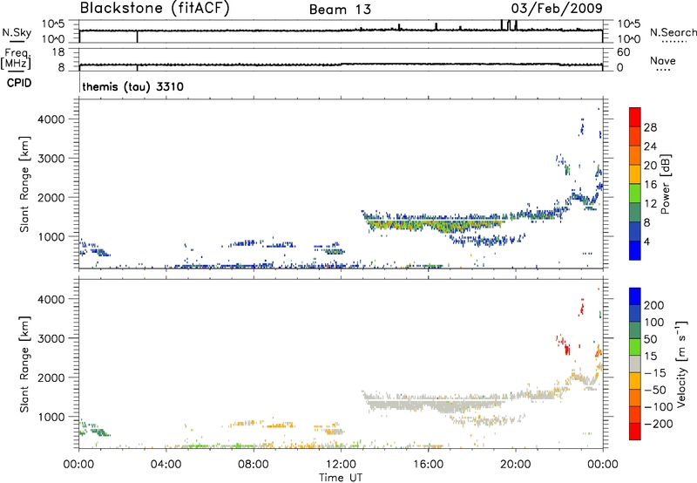
Task: Click the '4000' tick on the power panel range axis
Action: tap(51, 119)
